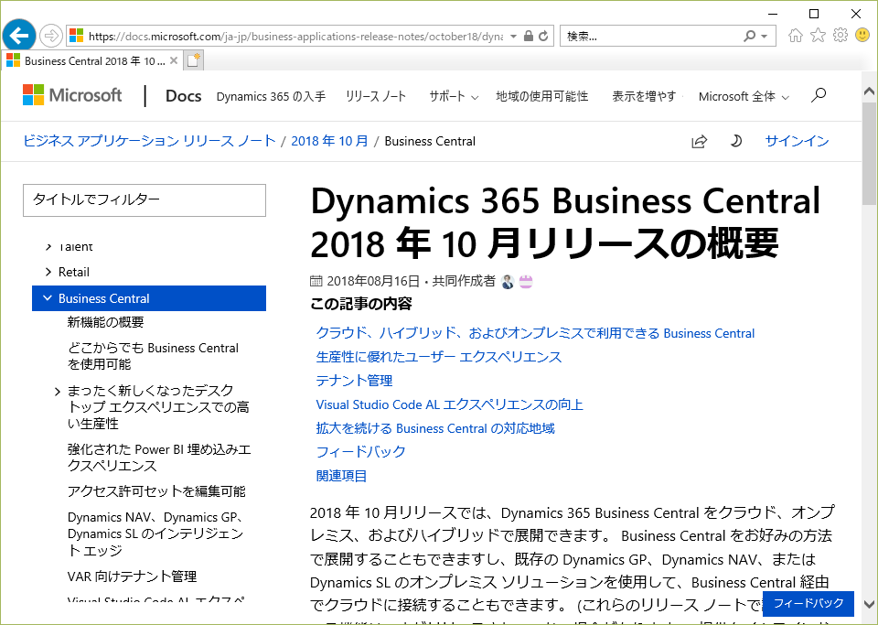Click the page scrollbar up arrow

click(x=869, y=91)
